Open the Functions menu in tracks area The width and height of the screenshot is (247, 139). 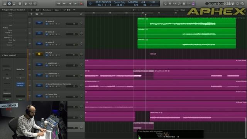(x=47, y=10)
